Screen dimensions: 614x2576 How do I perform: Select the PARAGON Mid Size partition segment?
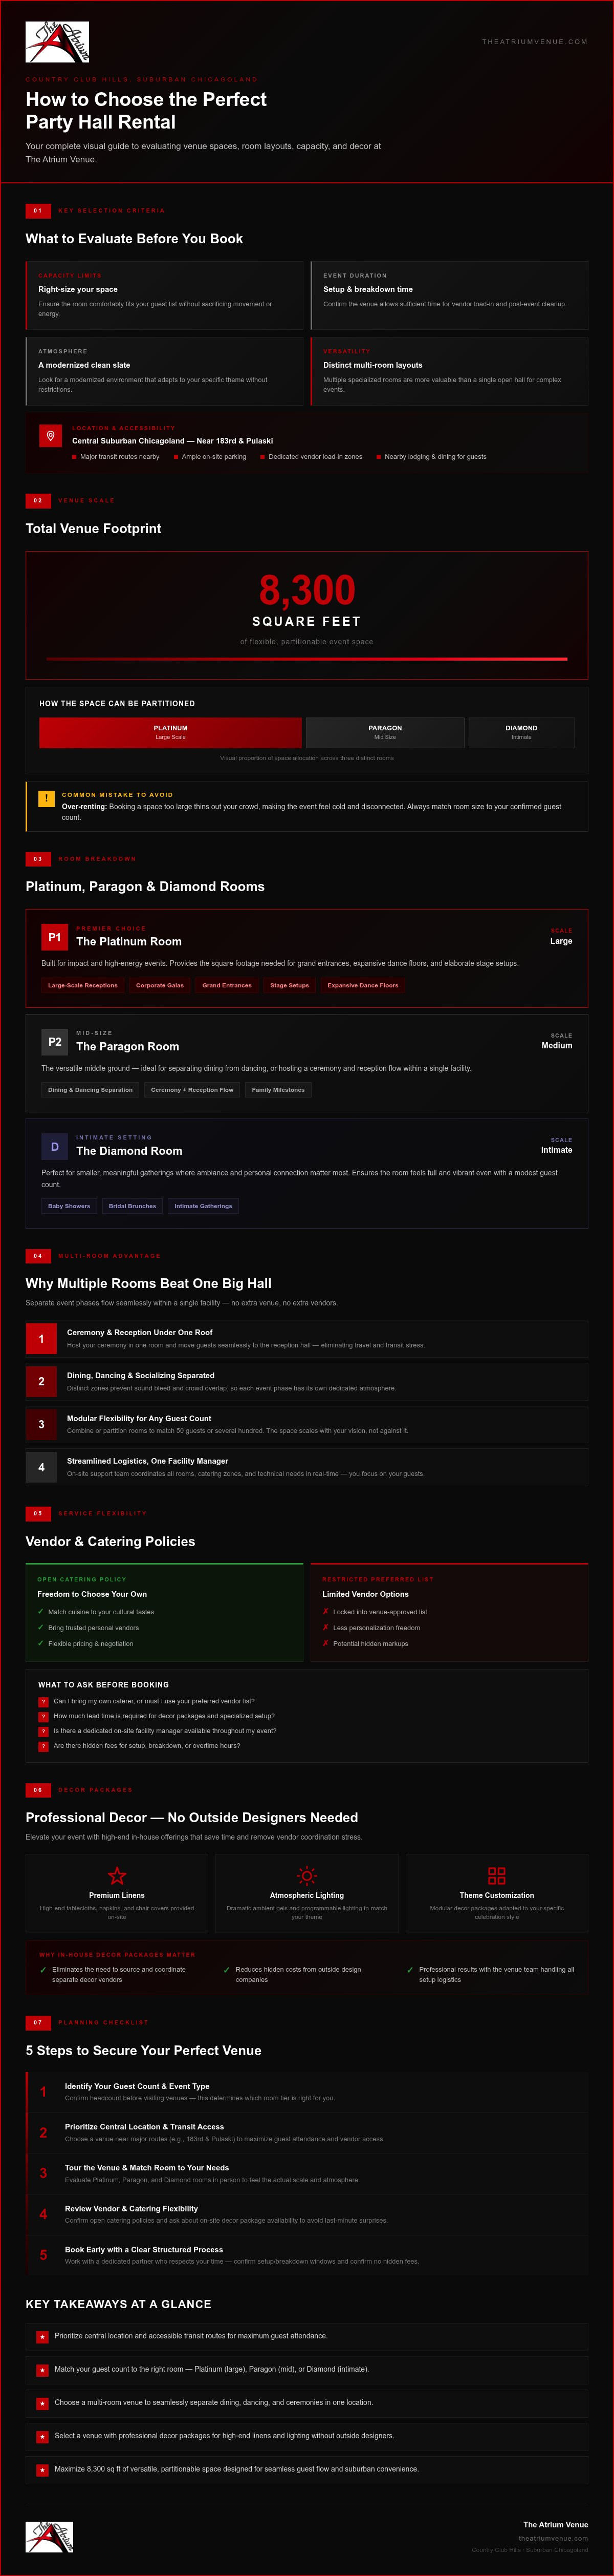385,733
